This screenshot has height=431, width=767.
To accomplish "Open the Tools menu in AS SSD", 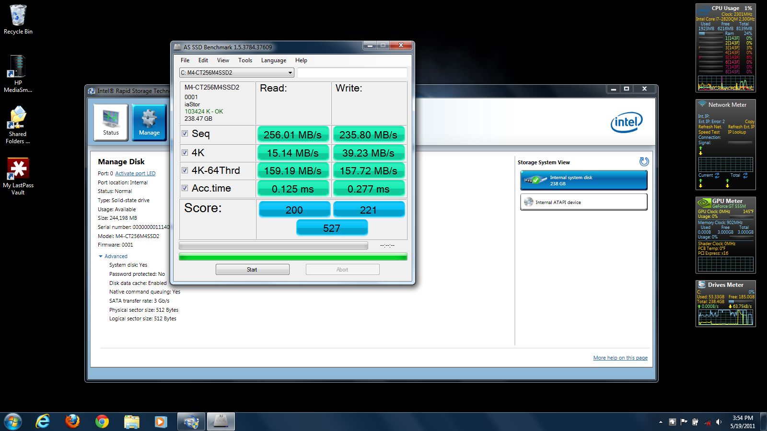I will 245,60.
